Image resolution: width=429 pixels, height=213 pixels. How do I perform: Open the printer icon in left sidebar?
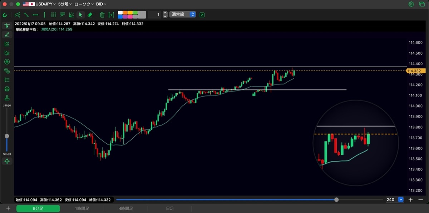7,89
